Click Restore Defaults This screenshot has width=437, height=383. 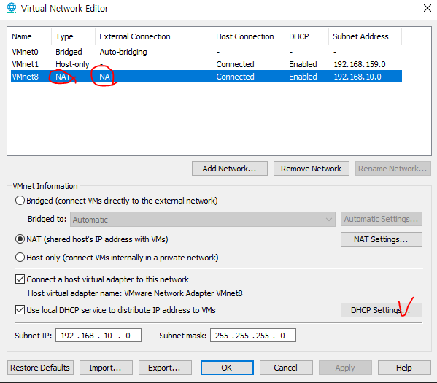click(40, 368)
